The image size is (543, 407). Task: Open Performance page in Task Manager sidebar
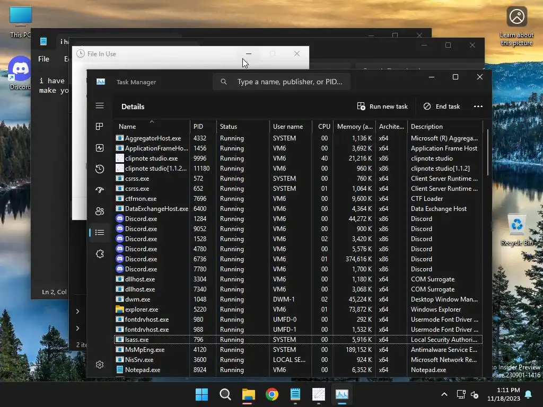point(100,148)
